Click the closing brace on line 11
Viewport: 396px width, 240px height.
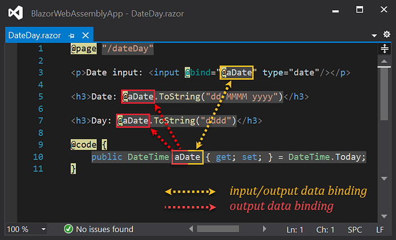pos(73,169)
